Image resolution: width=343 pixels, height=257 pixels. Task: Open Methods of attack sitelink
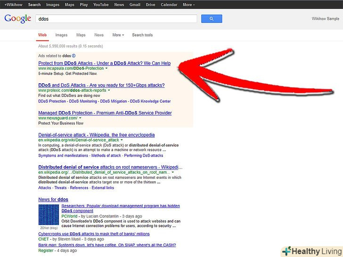(x=106, y=155)
